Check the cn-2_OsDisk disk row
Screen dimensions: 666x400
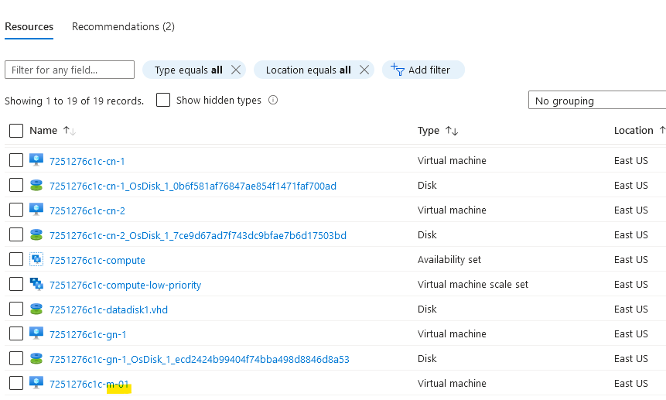(16, 235)
